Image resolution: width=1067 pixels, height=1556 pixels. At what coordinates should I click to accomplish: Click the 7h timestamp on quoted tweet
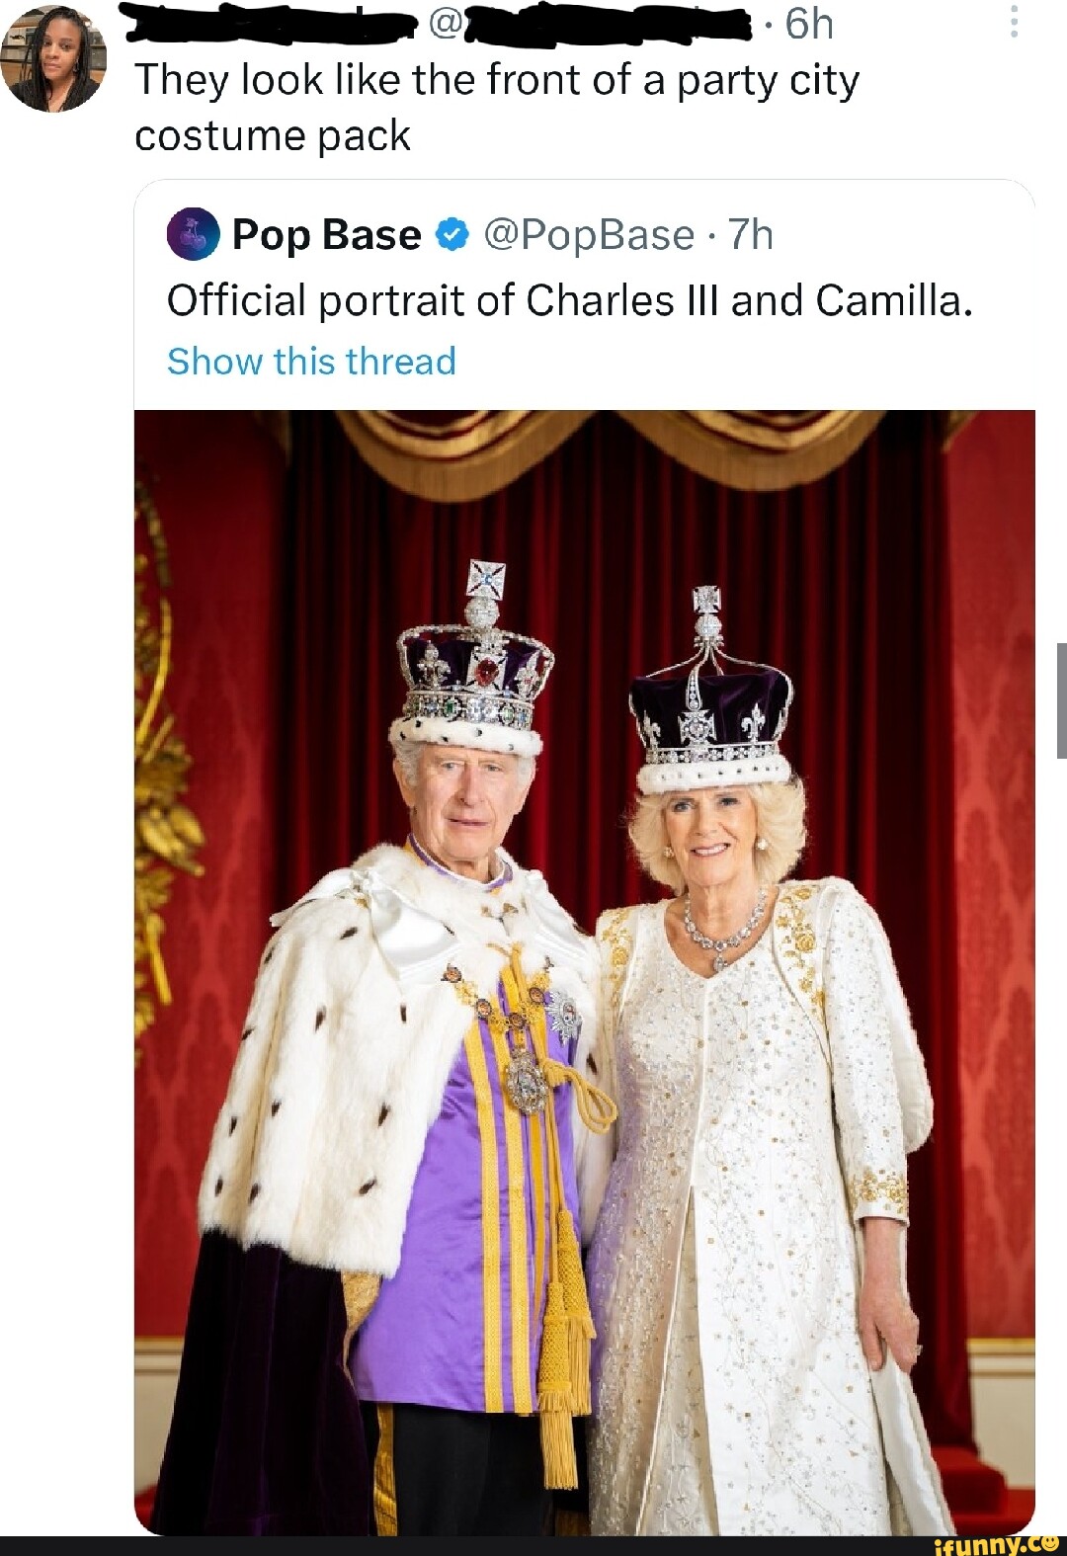751,235
